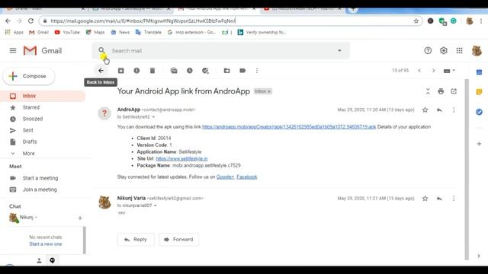This screenshot has width=488, height=274.
Task: Reply to AndroApp using arrow icon
Action: 439,110
